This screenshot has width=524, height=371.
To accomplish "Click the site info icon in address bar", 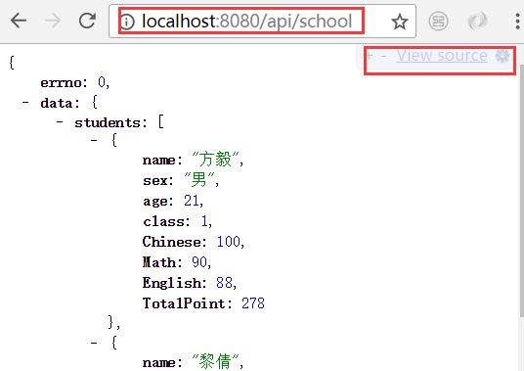I will 127,22.
